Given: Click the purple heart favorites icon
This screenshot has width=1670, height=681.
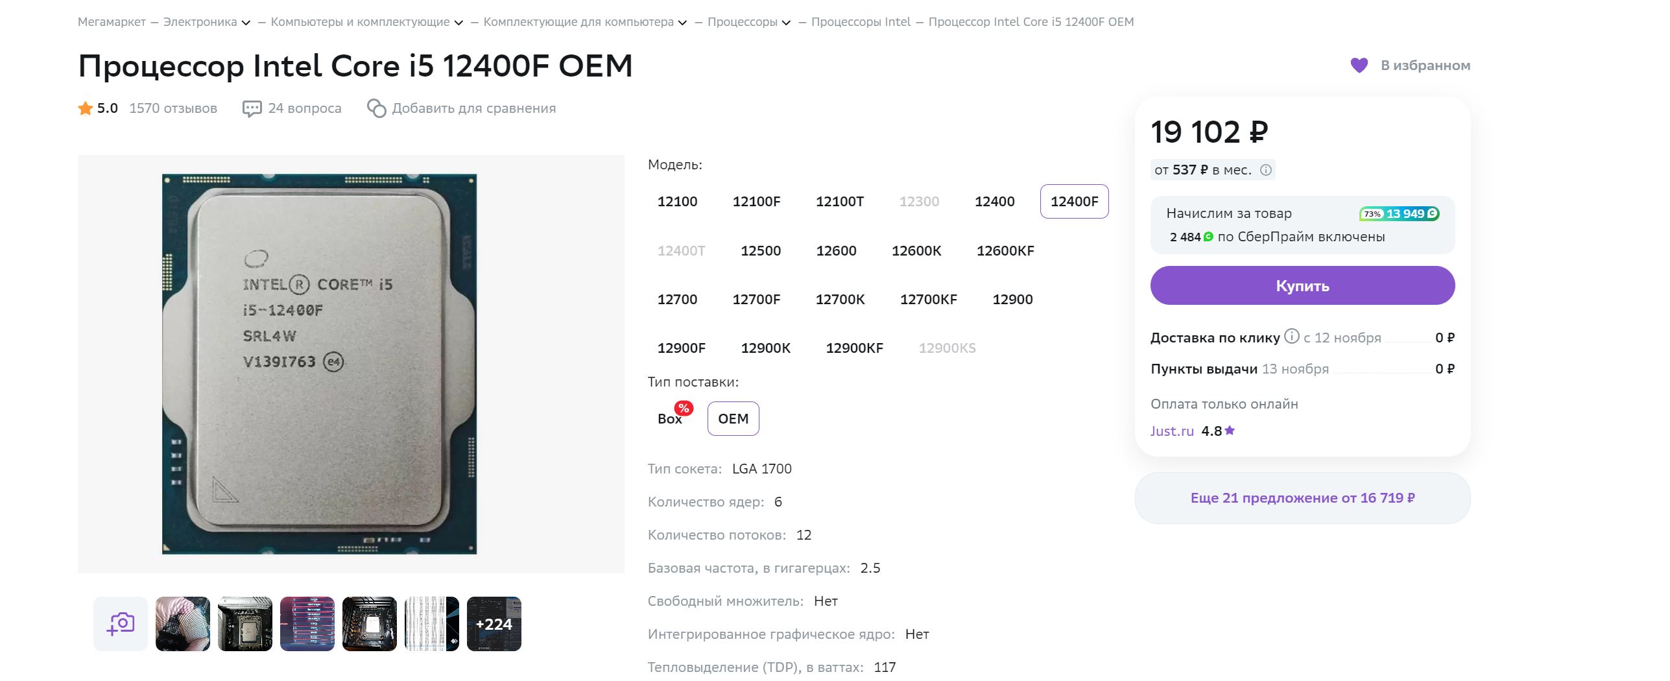Looking at the screenshot, I should click(x=1359, y=66).
